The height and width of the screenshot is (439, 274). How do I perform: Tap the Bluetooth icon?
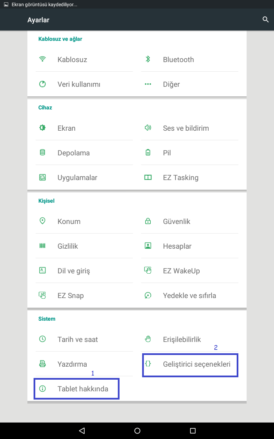tap(148, 59)
